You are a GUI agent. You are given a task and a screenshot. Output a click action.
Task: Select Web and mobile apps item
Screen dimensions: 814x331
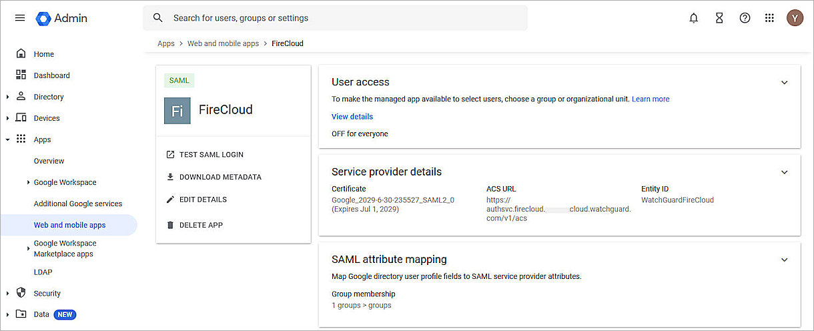coord(69,225)
